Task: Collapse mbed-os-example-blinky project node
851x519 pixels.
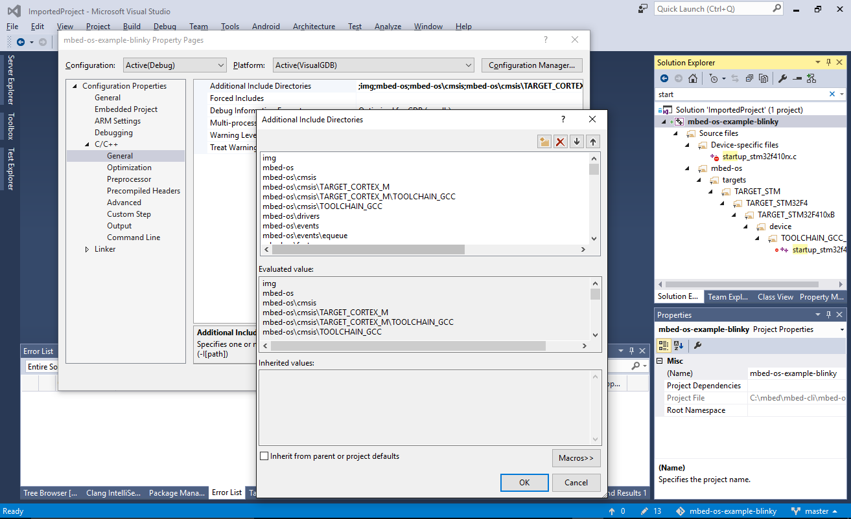Action: click(x=664, y=122)
